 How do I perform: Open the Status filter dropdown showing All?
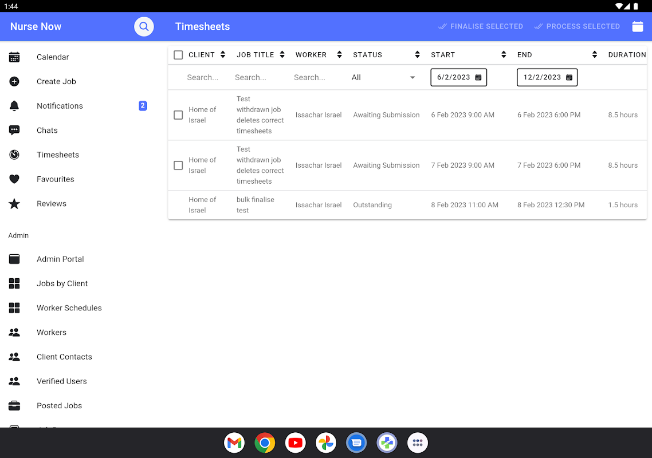point(383,77)
